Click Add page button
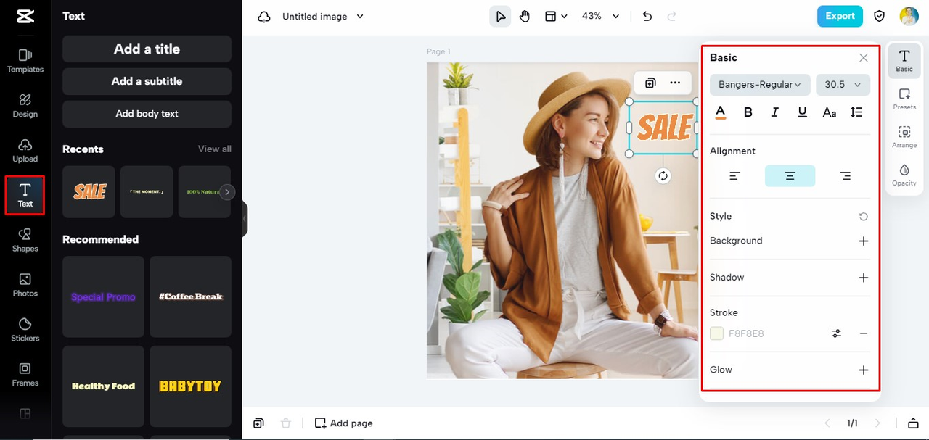This screenshot has width=929, height=440. click(x=344, y=423)
